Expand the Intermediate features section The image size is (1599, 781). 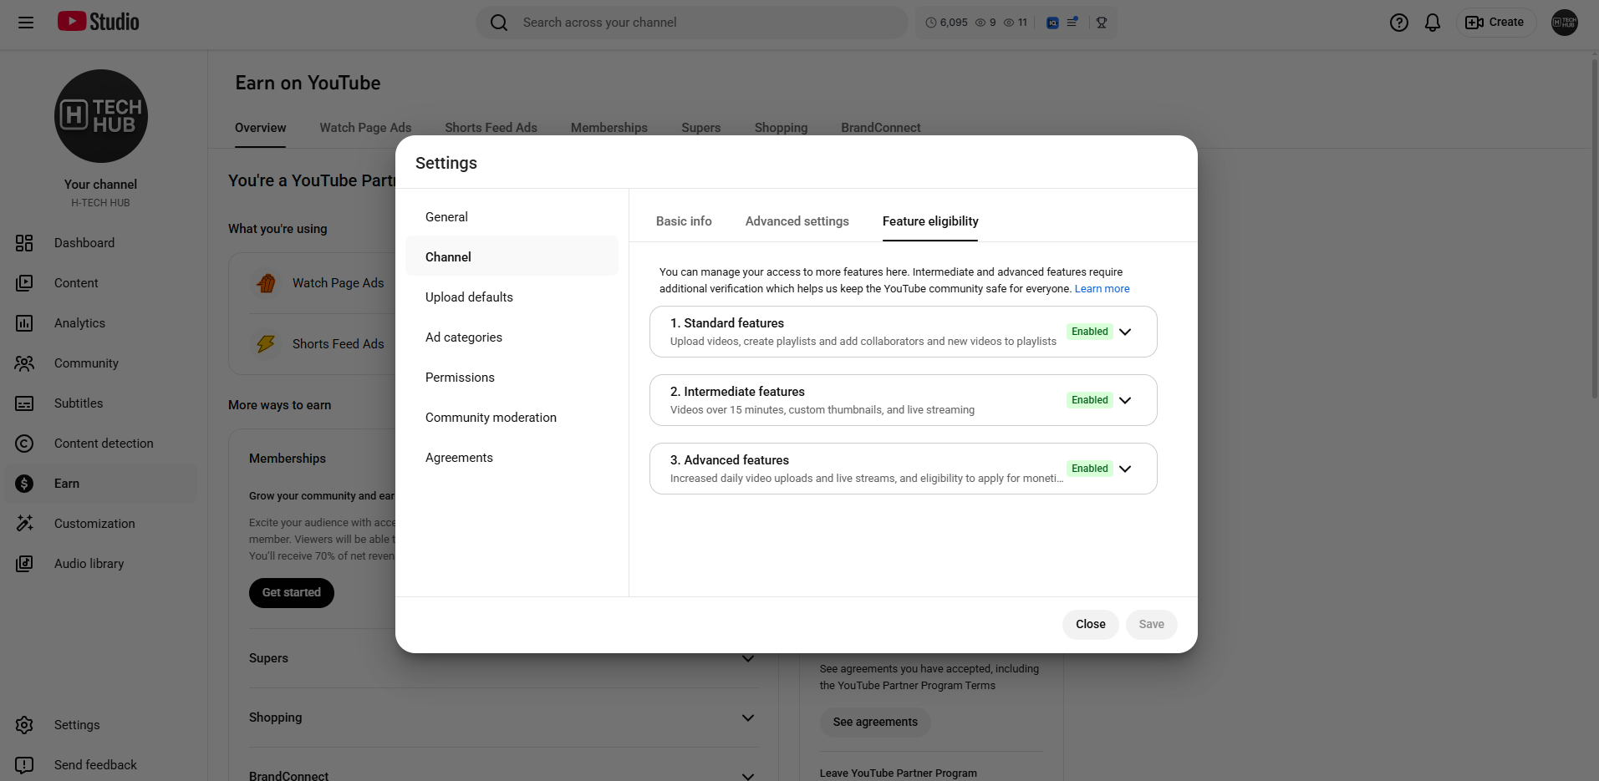1125,400
